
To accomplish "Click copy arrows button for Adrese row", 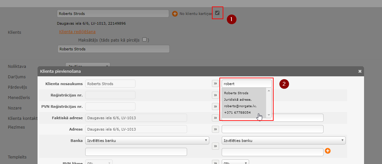I will [x=215, y=129].
